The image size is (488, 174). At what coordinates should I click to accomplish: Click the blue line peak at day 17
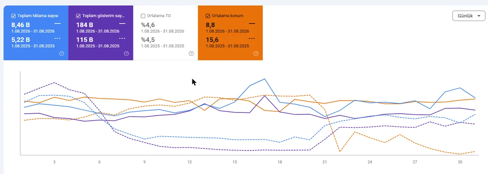[x=265, y=79]
